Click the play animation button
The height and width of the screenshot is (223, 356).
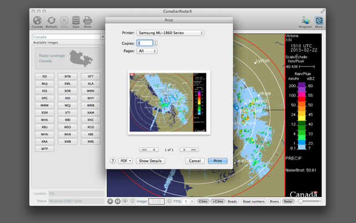pos(110,201)
